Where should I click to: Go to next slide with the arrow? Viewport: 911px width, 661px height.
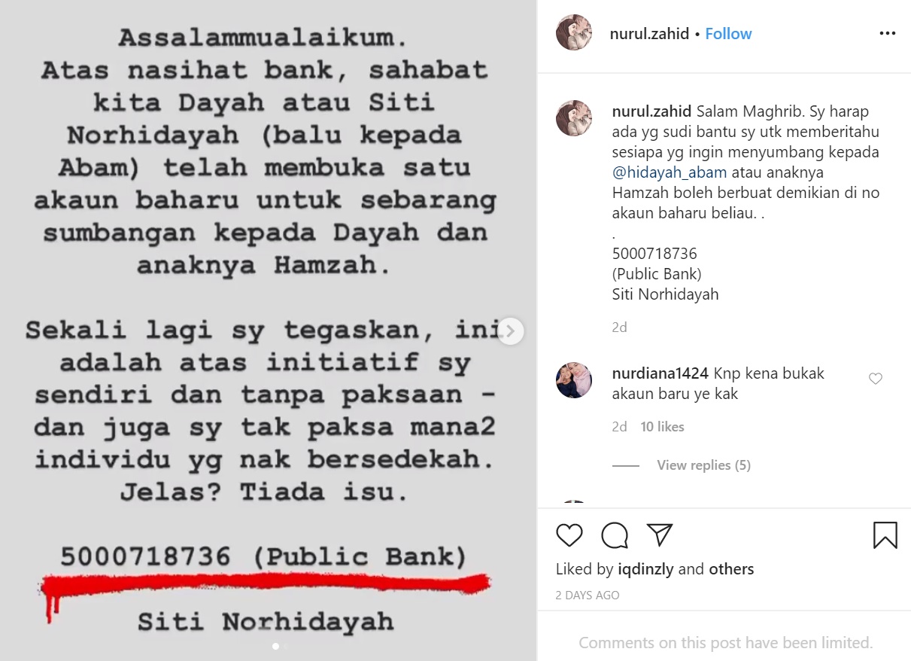point(510,330)
